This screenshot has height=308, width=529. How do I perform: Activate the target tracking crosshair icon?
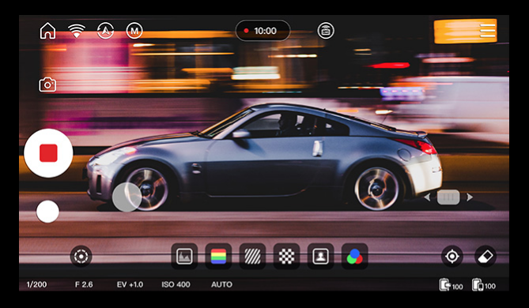[452, 257]
